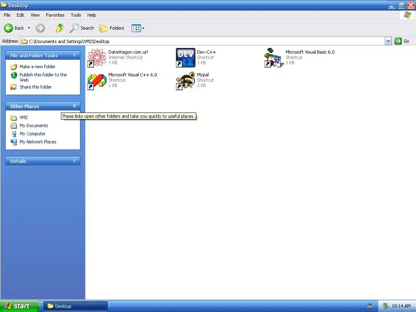Collapse the File and Folder Tasks panel

point(75,55)
